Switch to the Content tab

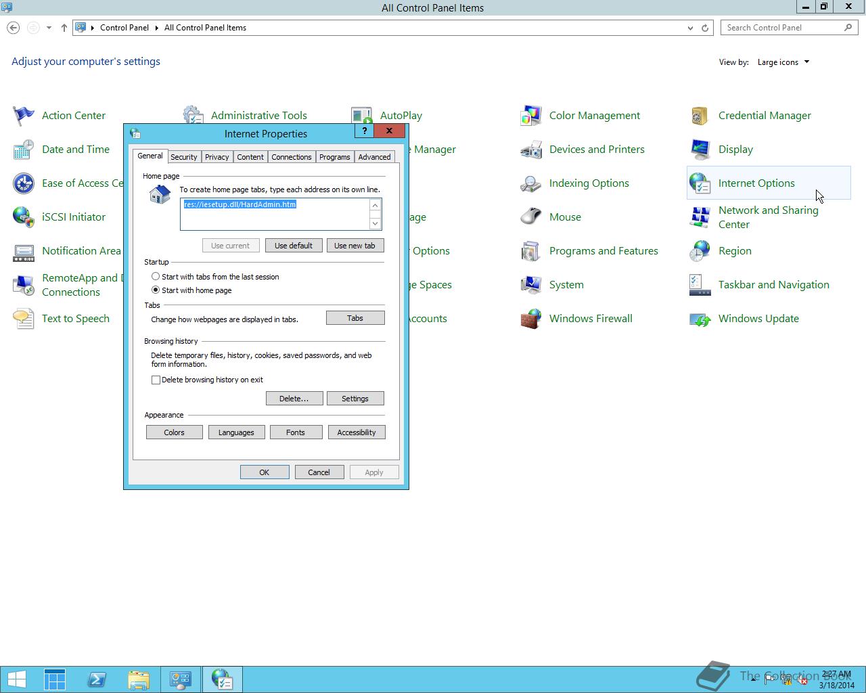250,157
